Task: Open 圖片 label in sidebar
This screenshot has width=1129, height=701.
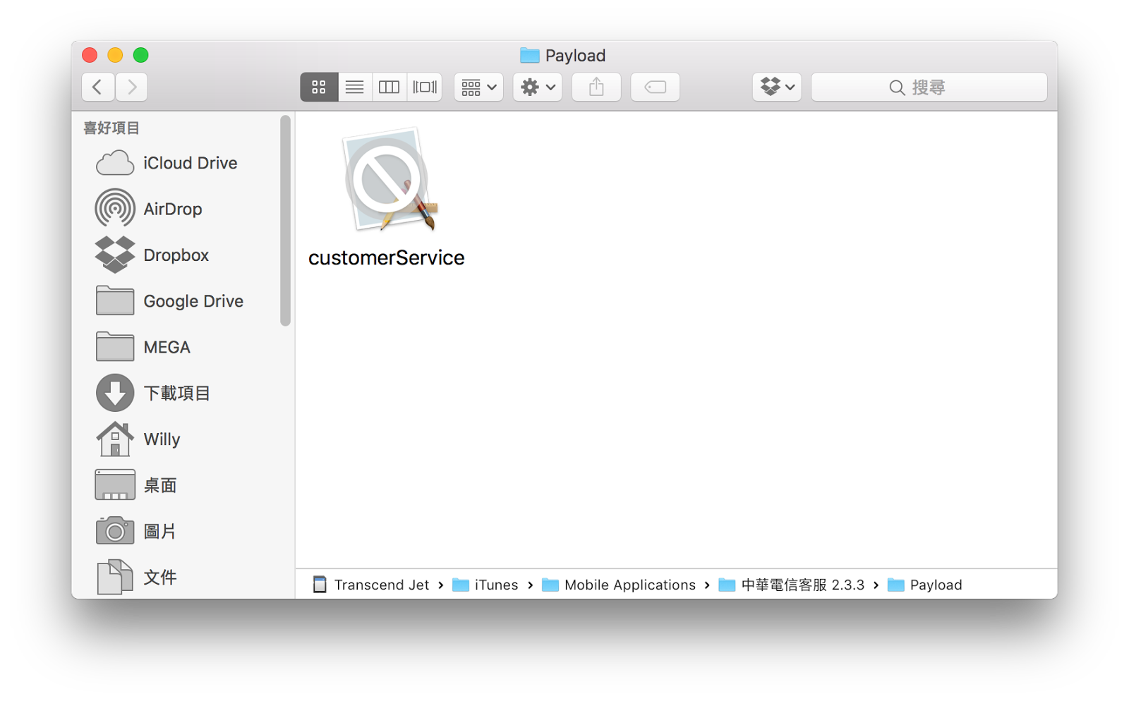Action: click(x=160, y=531)
